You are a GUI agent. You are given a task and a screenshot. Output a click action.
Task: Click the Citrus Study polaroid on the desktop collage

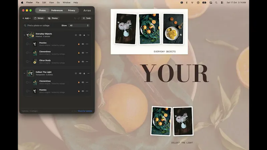tap(173, 29)
